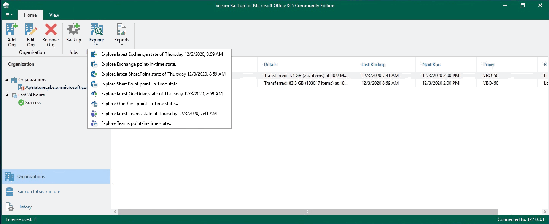Open the History navigation pane

(x=56, y=207)
